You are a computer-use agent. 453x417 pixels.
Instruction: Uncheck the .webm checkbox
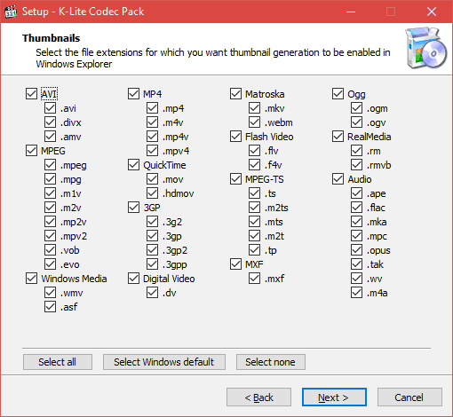click(x=254, y=122)
